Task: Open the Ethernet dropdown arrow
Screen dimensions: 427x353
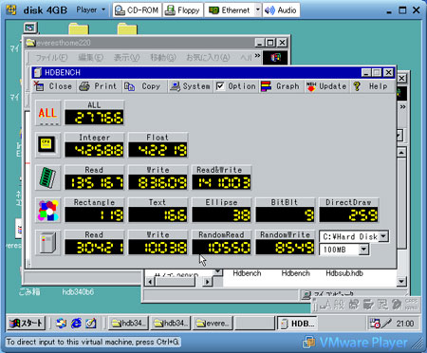Action: coord(258,10)
